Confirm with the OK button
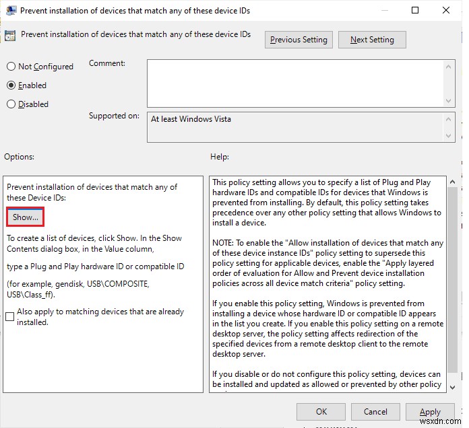 pos(321,412)
